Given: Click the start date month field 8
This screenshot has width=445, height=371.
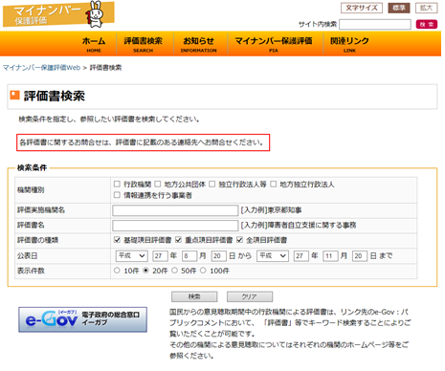Looking at the screenshot, I should tap(189, 255).
